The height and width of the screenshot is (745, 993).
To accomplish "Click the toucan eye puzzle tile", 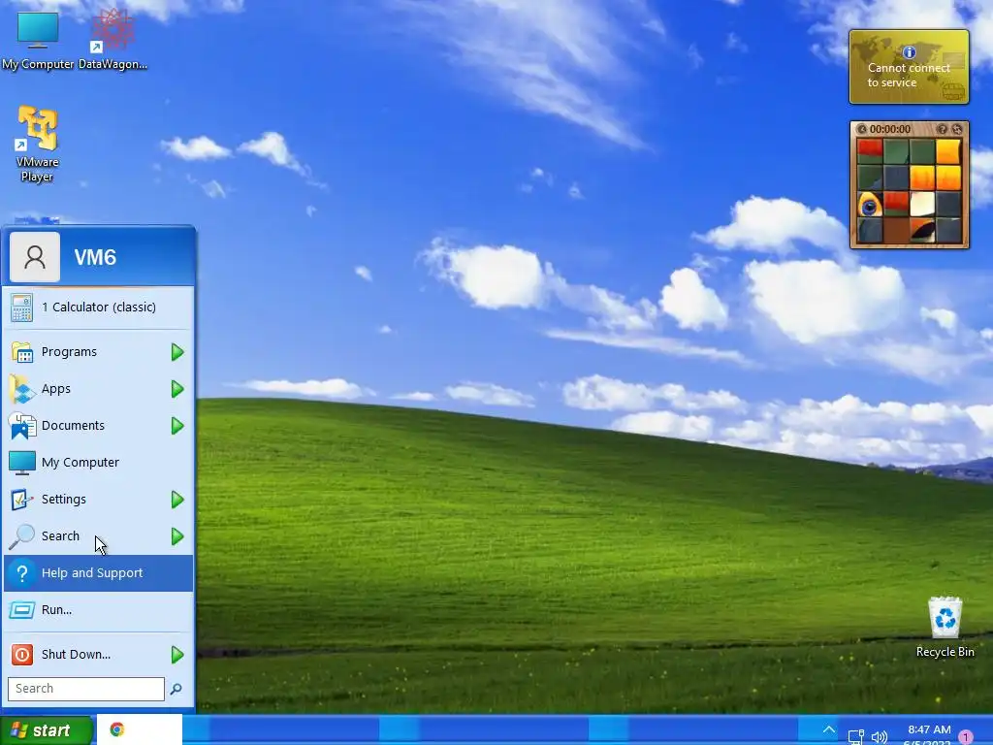I will pos(870,205).
